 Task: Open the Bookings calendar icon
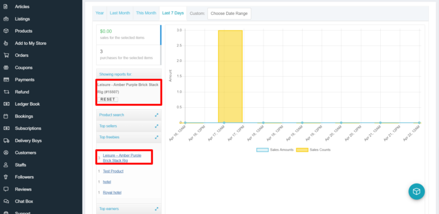pyautogui.click(x=6, y=116)
